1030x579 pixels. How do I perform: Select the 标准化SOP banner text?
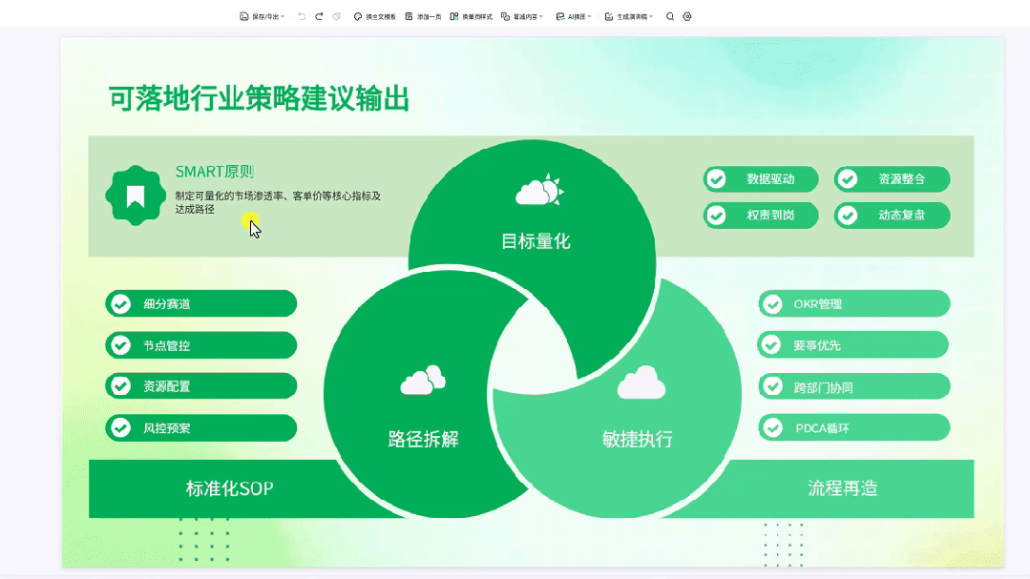[x=229, y=488]
